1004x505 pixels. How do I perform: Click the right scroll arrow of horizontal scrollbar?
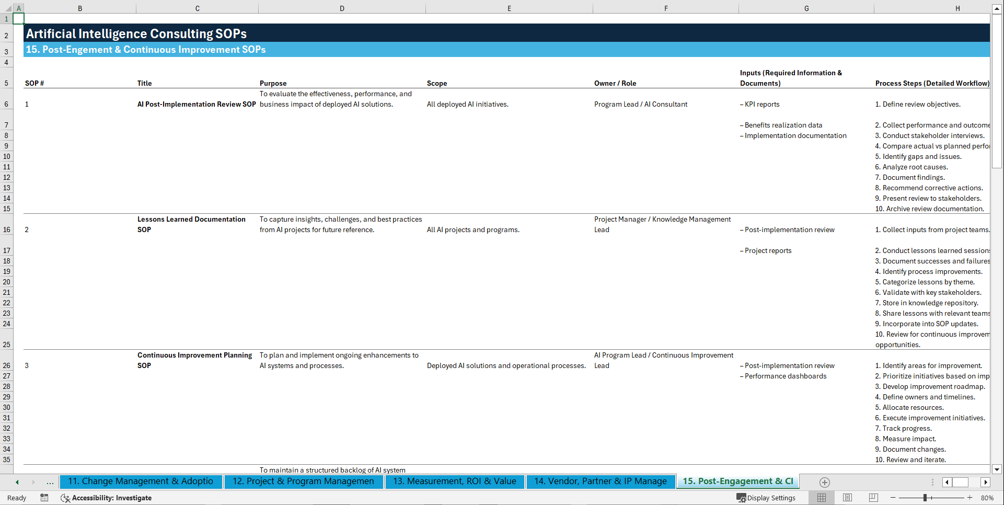pyautogui.click(x=986, y=482)
